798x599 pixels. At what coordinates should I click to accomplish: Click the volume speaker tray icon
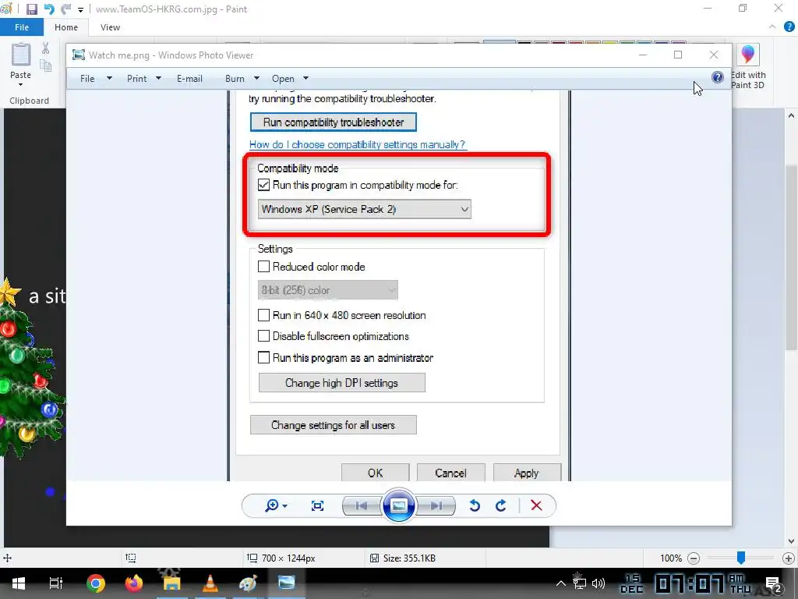click(x=598, y=583)
